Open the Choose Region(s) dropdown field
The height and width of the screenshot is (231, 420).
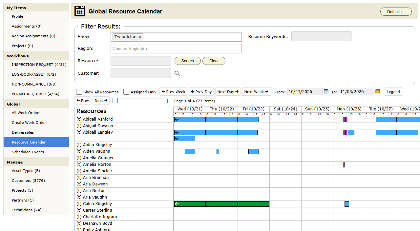click(176, 48)
